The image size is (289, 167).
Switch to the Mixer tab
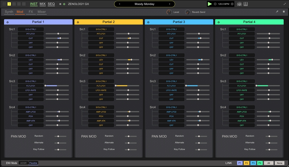[x=41, y=12]
